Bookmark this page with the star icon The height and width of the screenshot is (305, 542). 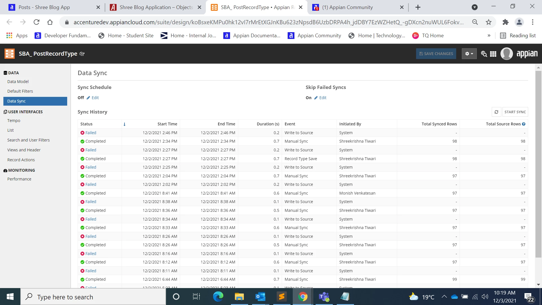(489, 22)
